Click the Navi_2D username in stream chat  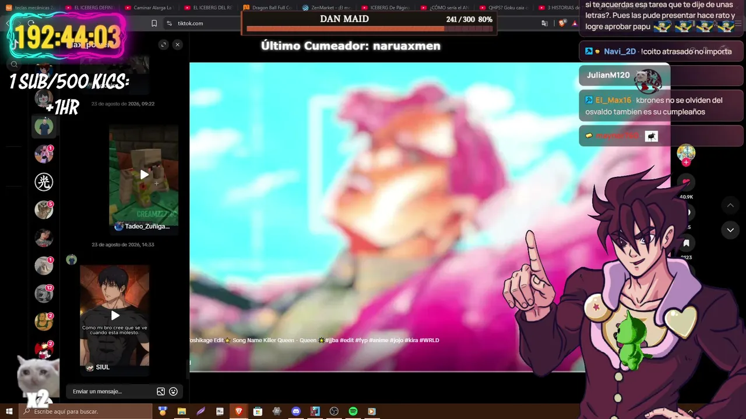coord(620,51)
